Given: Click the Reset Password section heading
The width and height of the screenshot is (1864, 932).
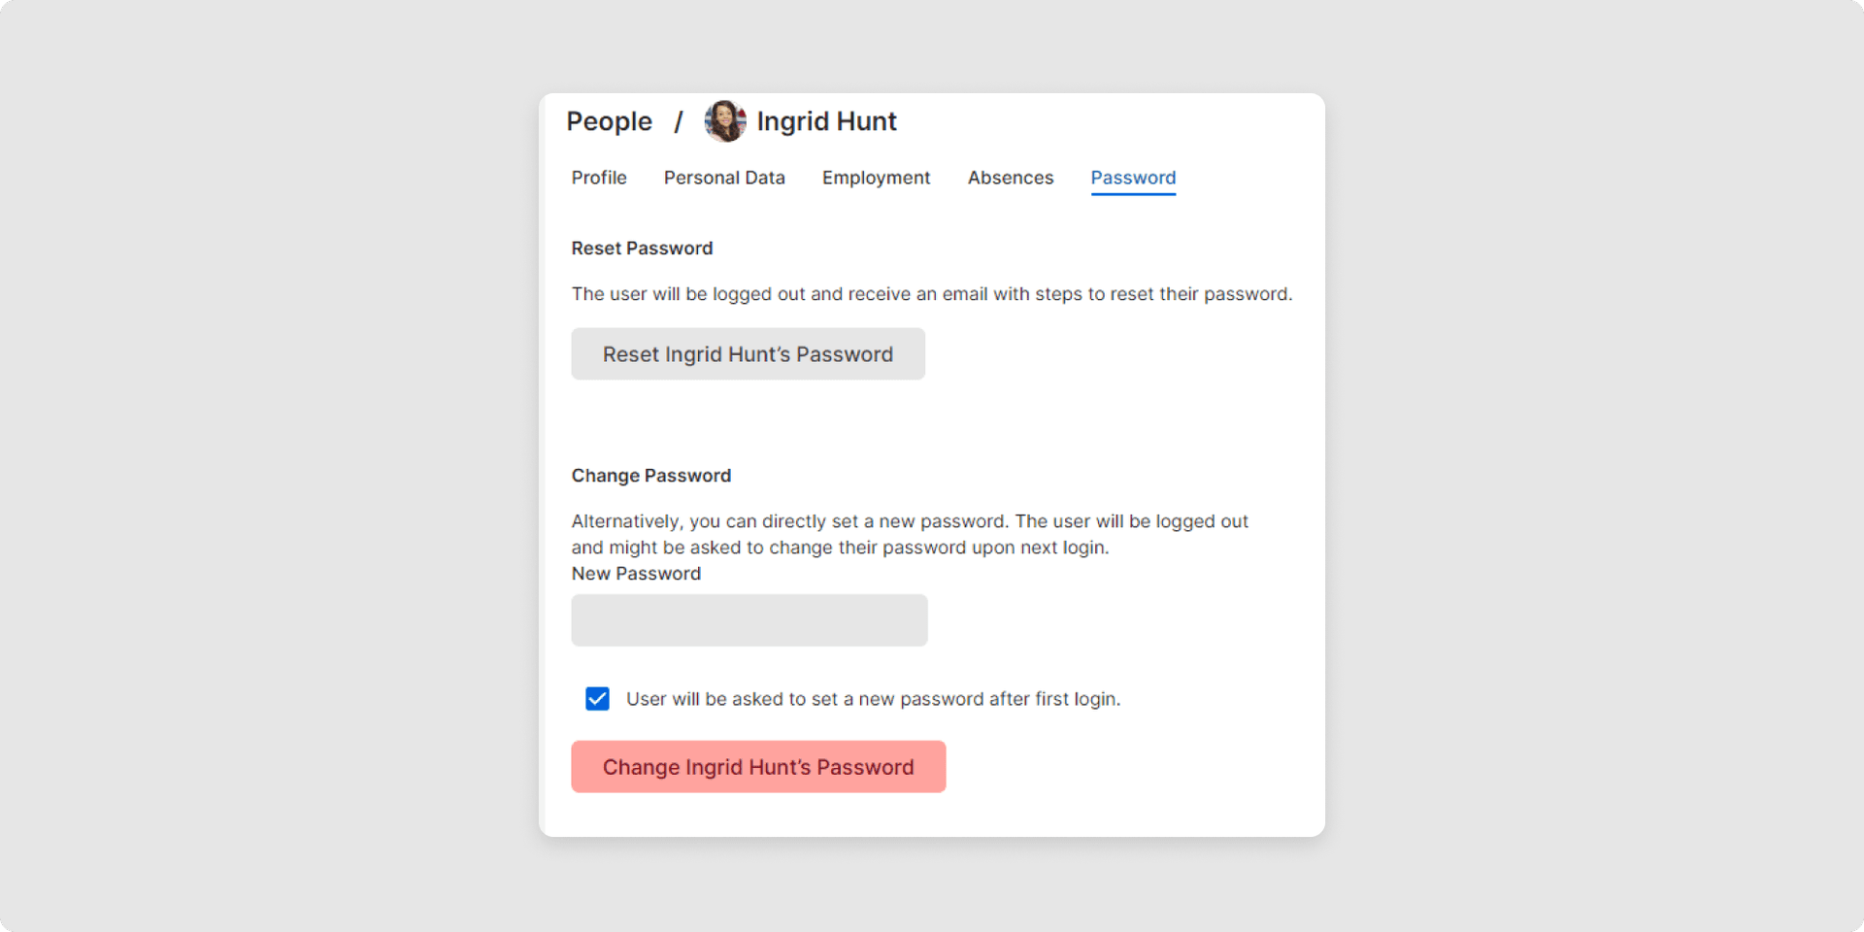Looking at the screenshot, I should coord(642,249).
